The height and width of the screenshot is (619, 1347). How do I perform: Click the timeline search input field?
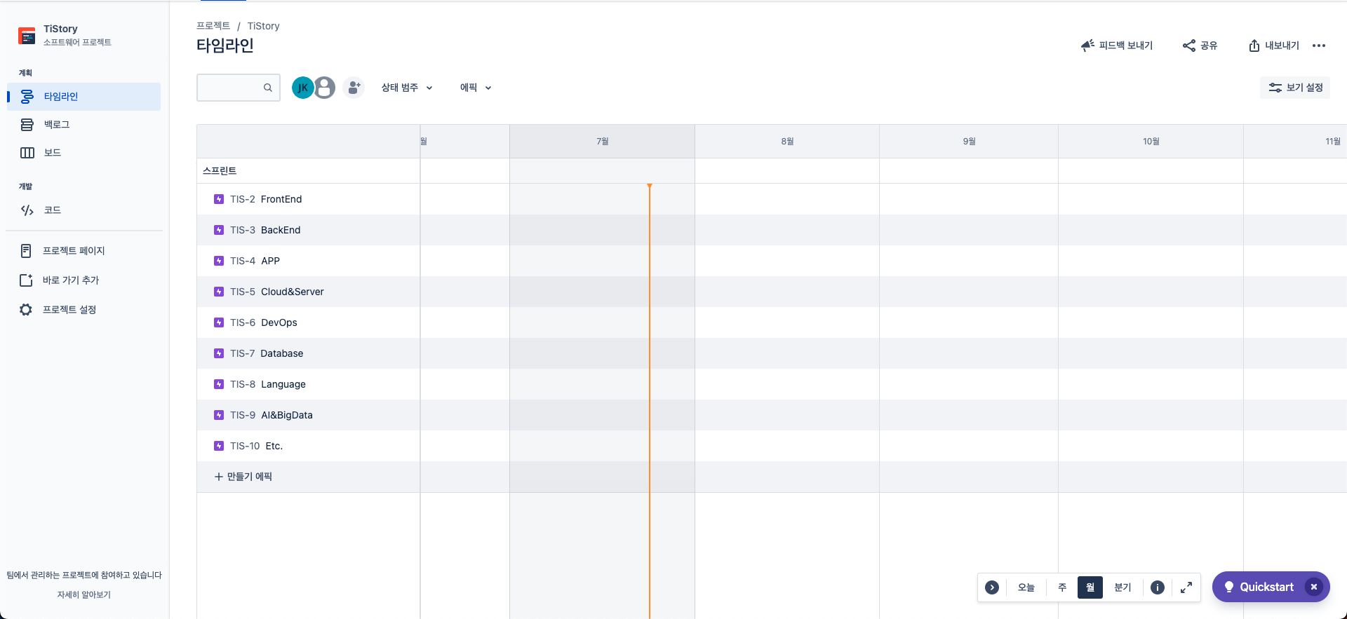click(239, 88)
